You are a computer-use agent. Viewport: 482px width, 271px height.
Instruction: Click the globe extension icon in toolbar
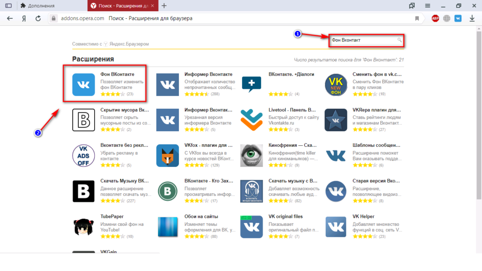point(447,18)
